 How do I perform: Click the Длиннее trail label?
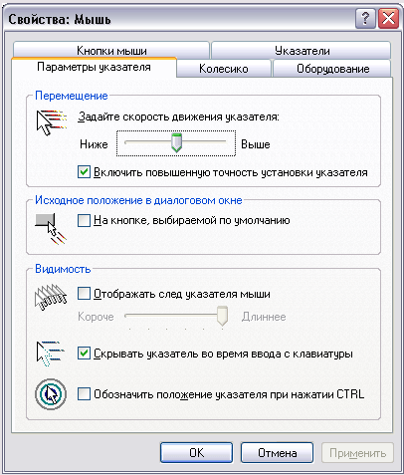click(264, 317)
